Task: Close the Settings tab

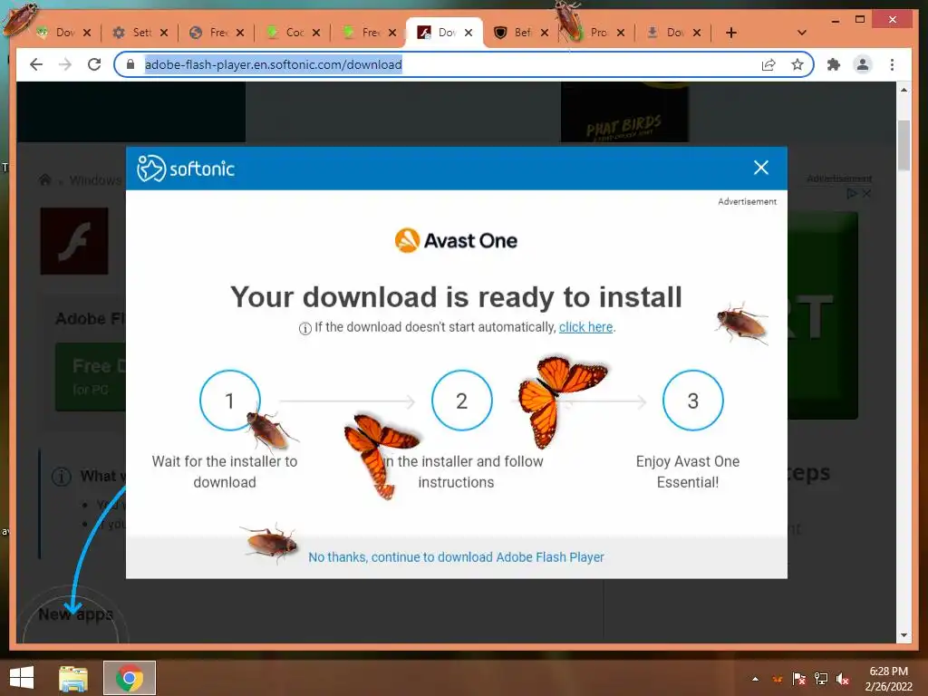Action: [x=164, y=33]
